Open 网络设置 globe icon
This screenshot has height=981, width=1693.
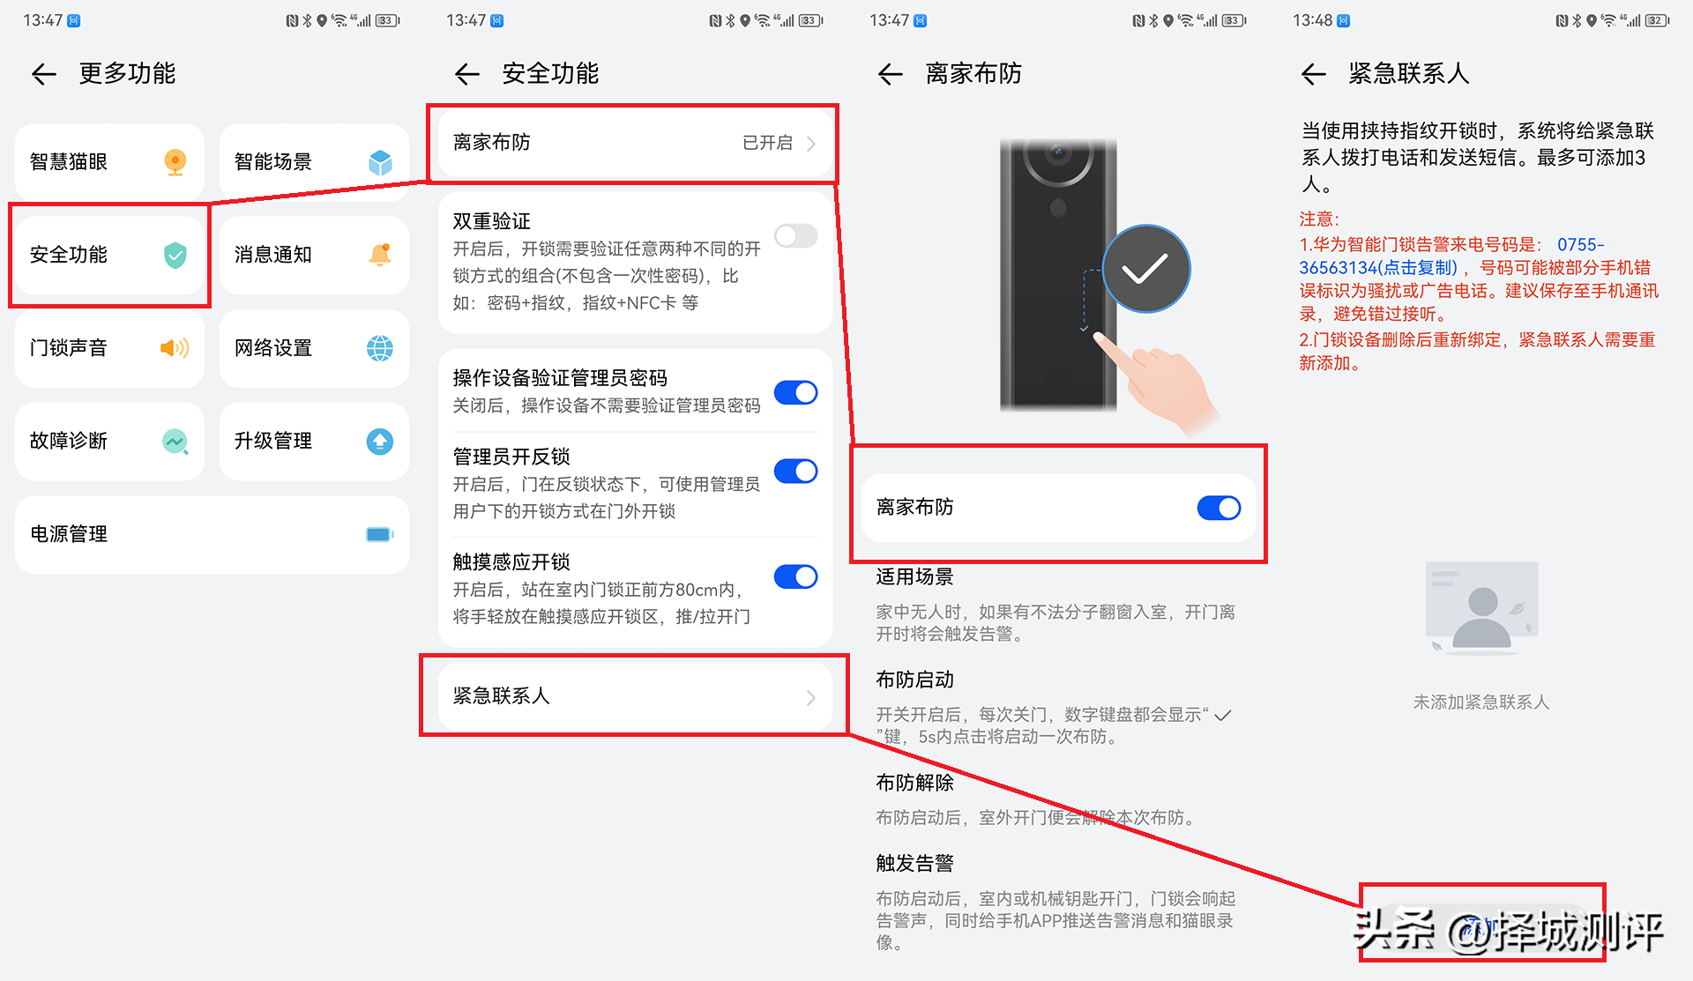click(380, 348)
